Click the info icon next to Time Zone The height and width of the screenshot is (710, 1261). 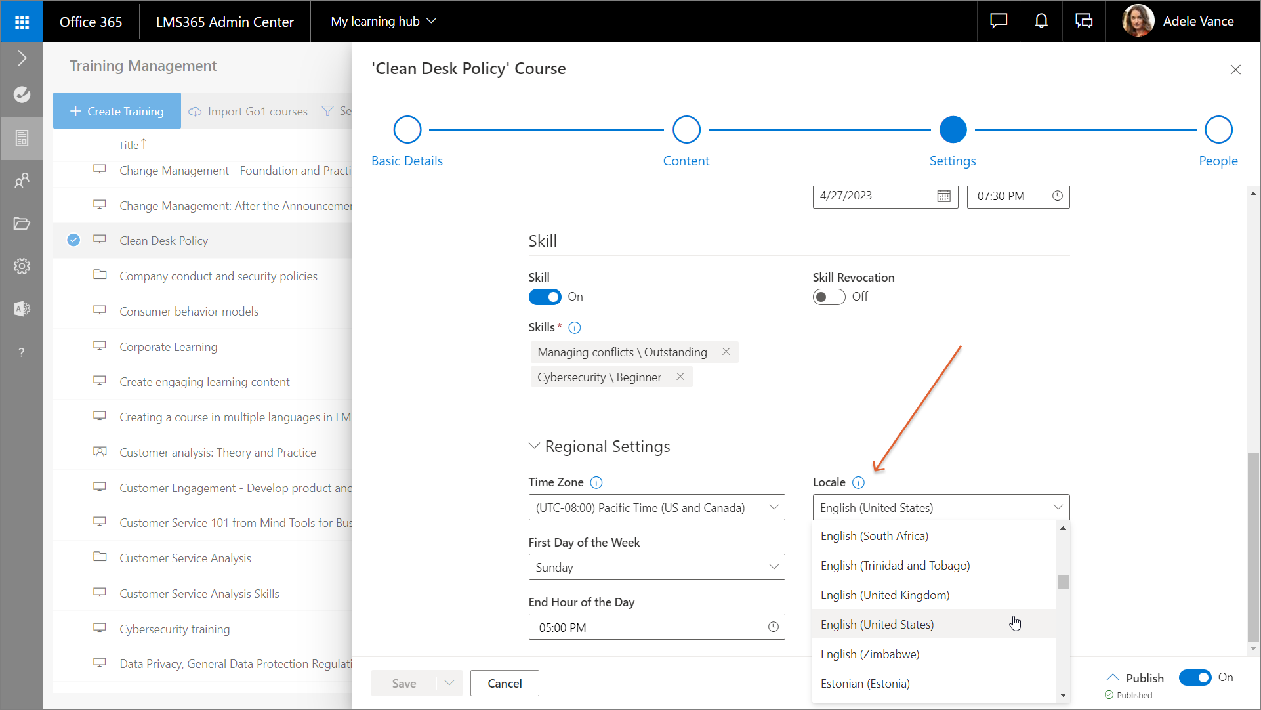596,482
